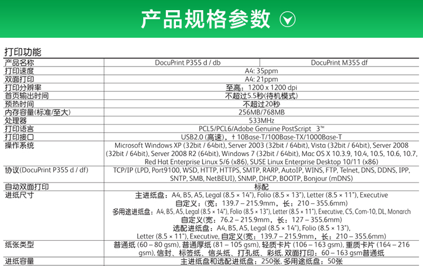Click the 预热时间 row label

pos(19,104)
